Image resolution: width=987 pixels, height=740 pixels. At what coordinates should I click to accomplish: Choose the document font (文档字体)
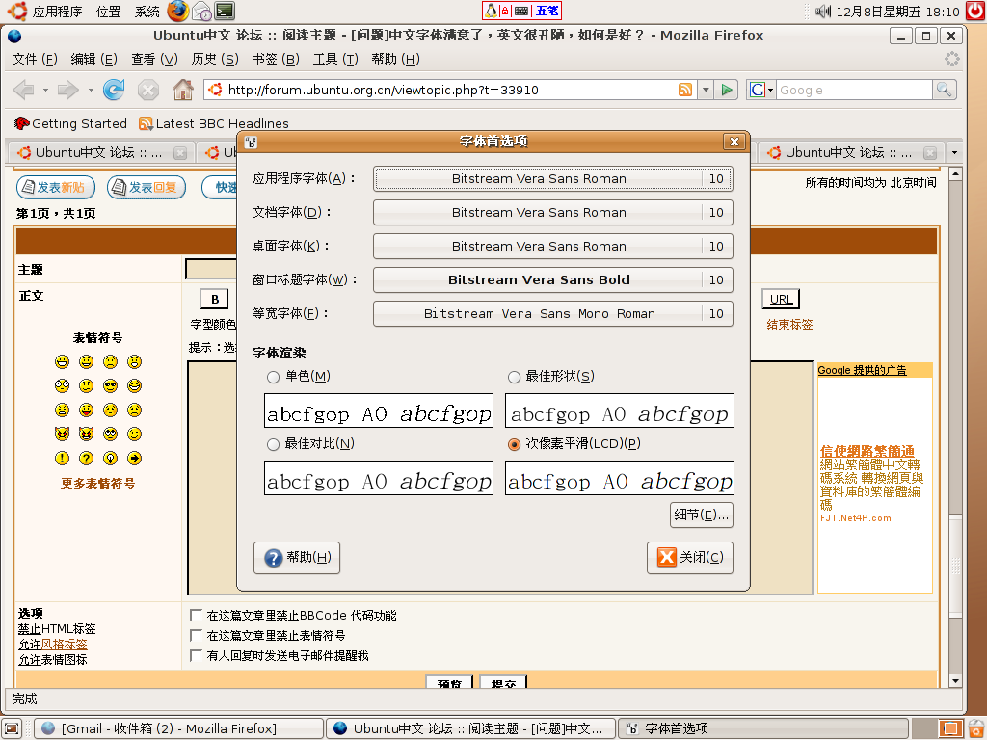coord(553,212)
